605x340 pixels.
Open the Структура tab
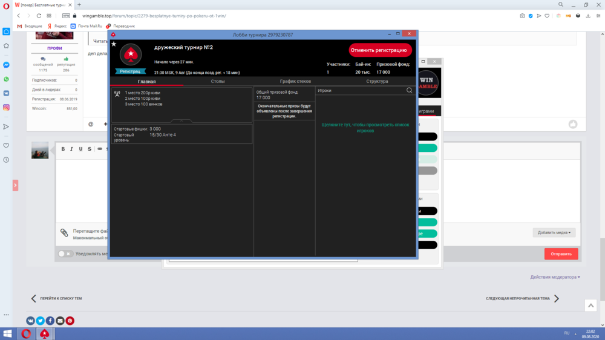click(377, 81)
